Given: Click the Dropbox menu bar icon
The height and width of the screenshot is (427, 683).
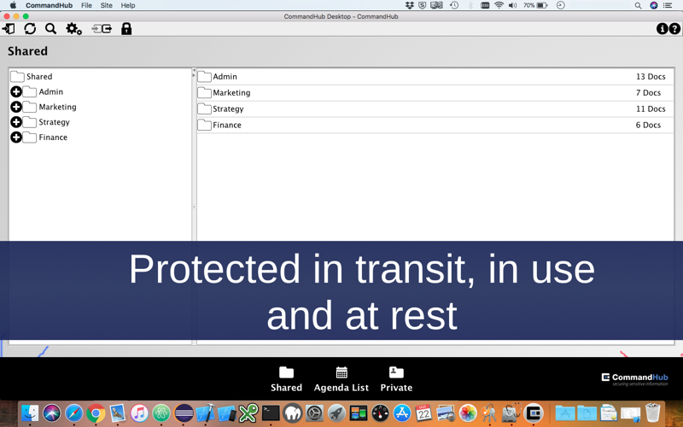Looking at the screenshot, I should (x=410, y=5).
